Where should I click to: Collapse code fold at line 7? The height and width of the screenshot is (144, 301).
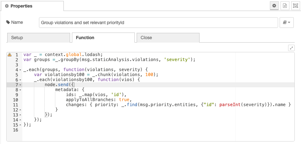[20, 85]
